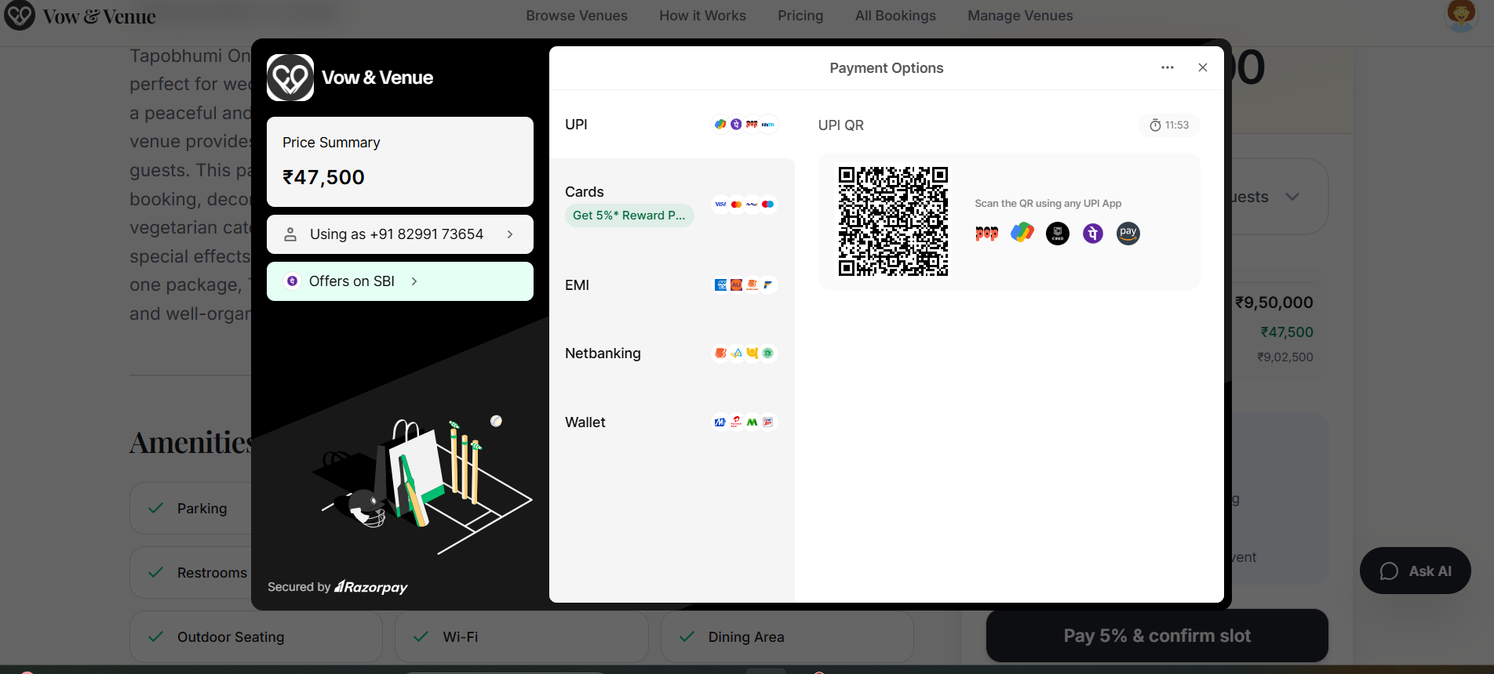
Task: Click the green ₹47,500 amount on the booking card
Action: (1287, 332)
